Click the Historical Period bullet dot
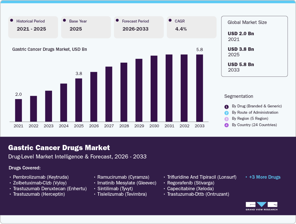This screenshot has width=296, height=224. click(x=12, y=20)
